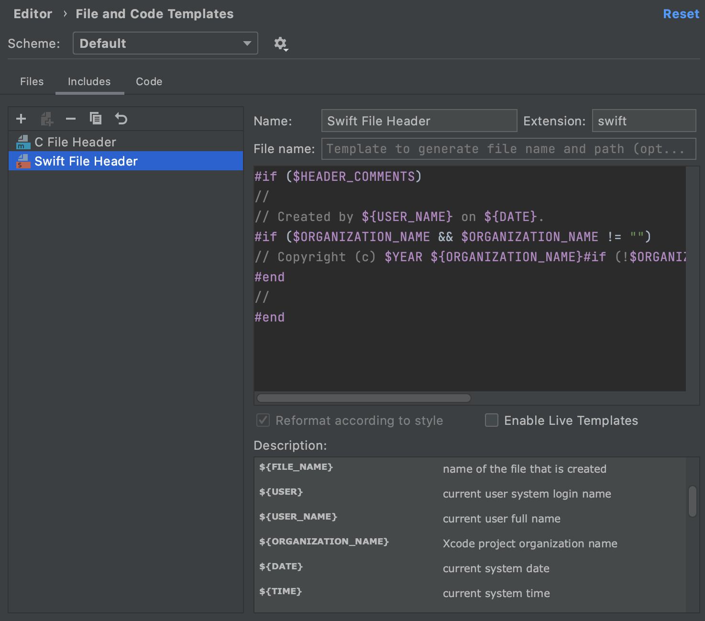This screenshot has height=621, width=705.
Task: Click the Reset link
Action: [x=681, y=14]
